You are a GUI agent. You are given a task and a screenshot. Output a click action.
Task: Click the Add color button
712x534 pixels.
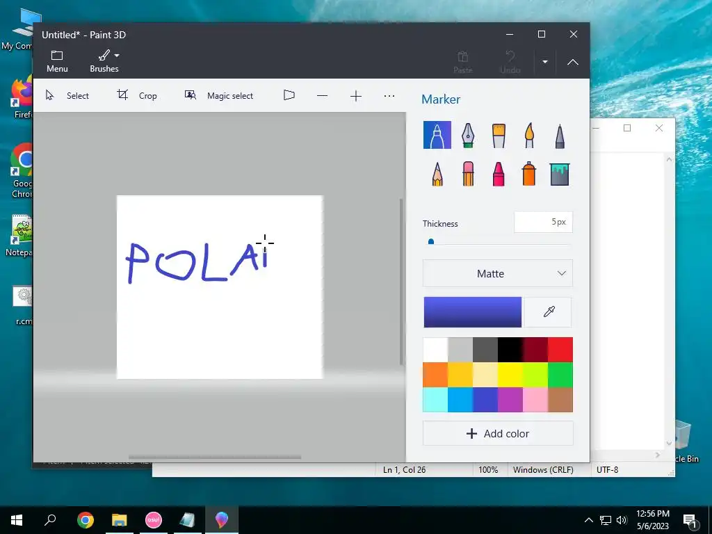498,434
